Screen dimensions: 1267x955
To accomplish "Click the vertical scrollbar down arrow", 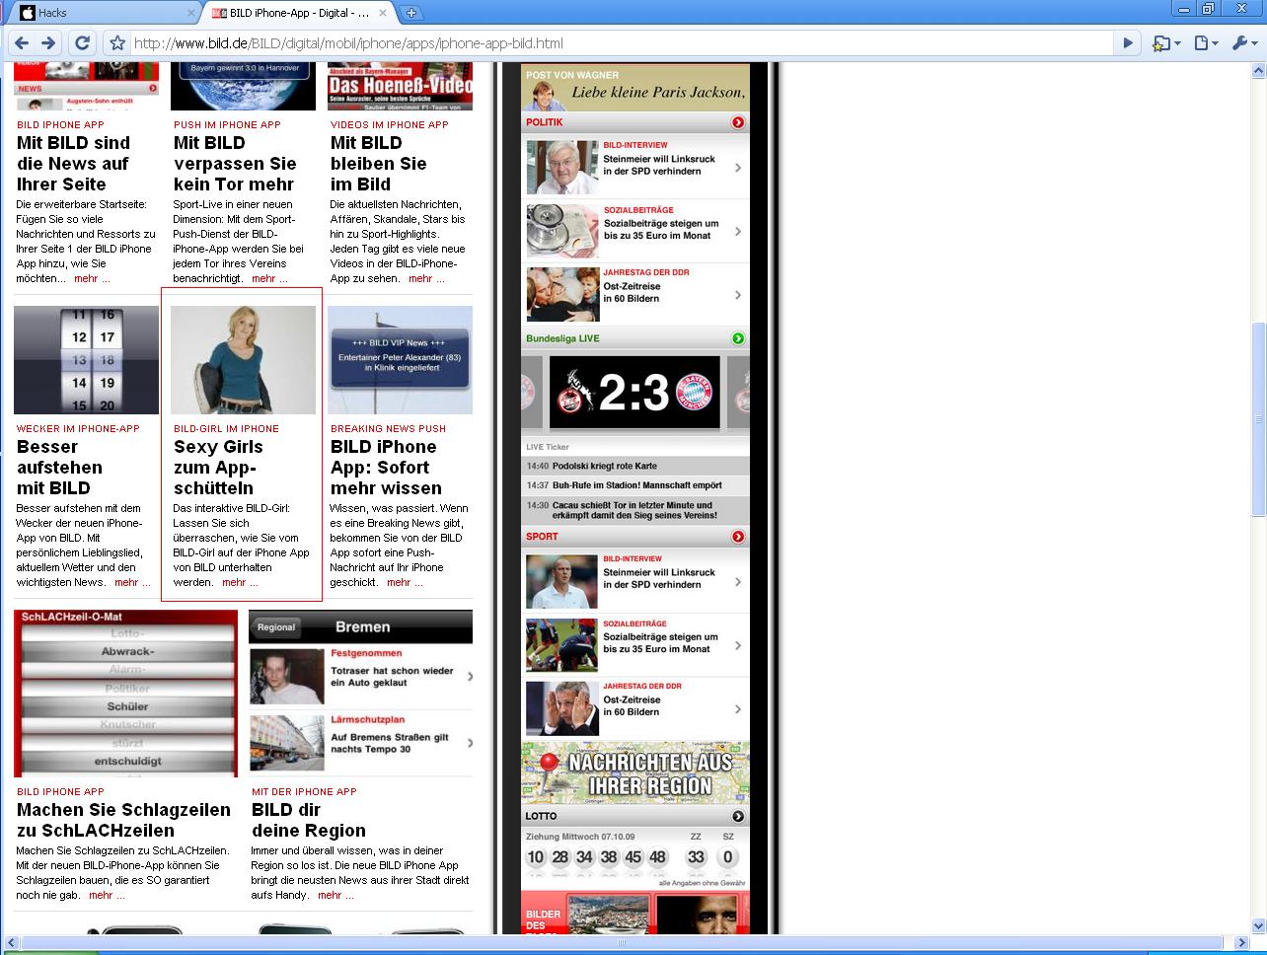I will pyautogui.click(x=1258, y=925).
